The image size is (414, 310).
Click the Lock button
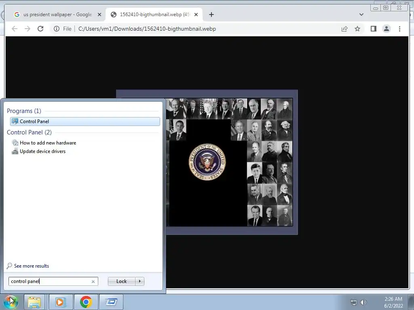(121, 281)
